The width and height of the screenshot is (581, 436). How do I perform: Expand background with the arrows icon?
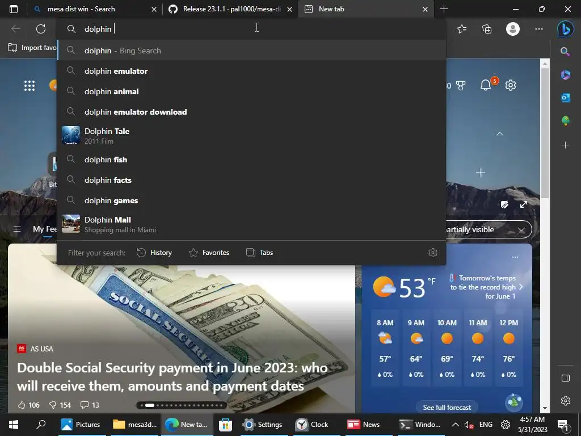523,204
